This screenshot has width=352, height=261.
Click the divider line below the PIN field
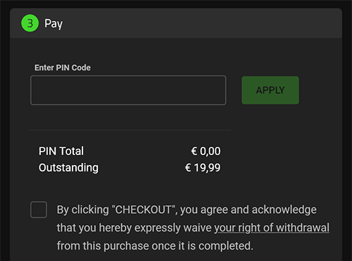[130, 130]
